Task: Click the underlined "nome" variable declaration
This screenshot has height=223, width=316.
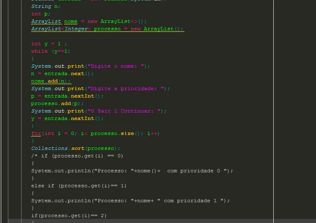Action: coord(70,21)
